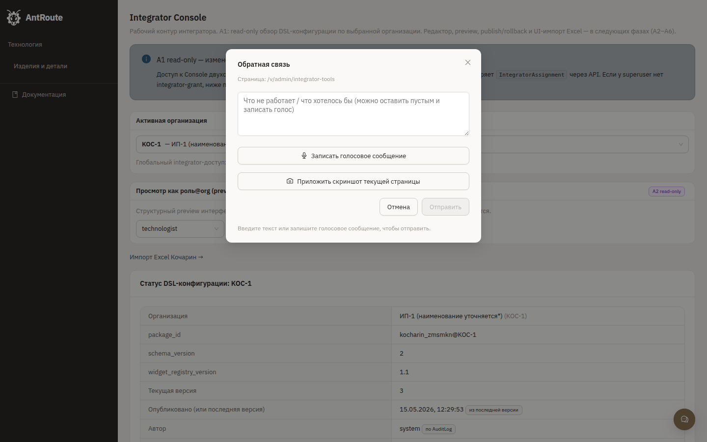Click the widget_registry_version value 1.1
Screen dimensions: 707x442
(x=404, y=372)
